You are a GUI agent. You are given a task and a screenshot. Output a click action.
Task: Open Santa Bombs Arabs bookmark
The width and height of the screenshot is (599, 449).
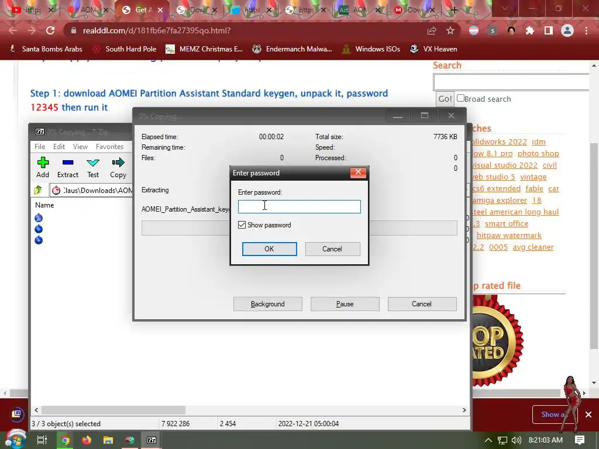tap(46, 49)
